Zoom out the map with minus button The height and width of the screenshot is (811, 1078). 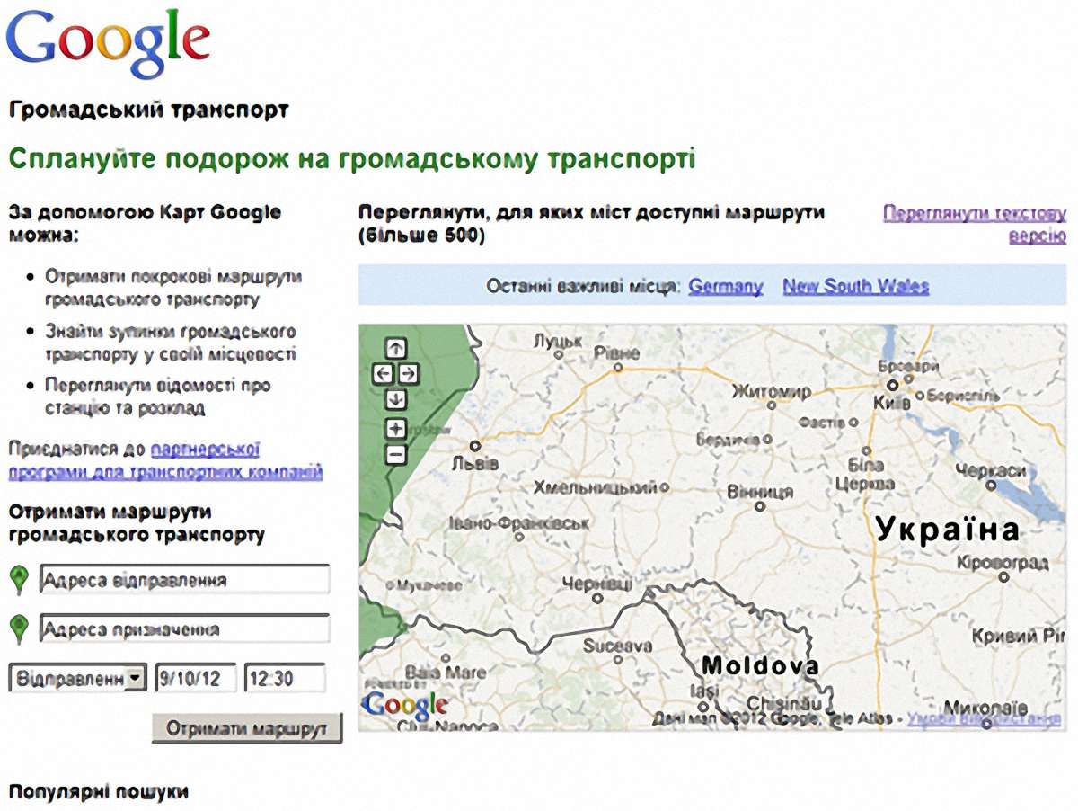396,454
